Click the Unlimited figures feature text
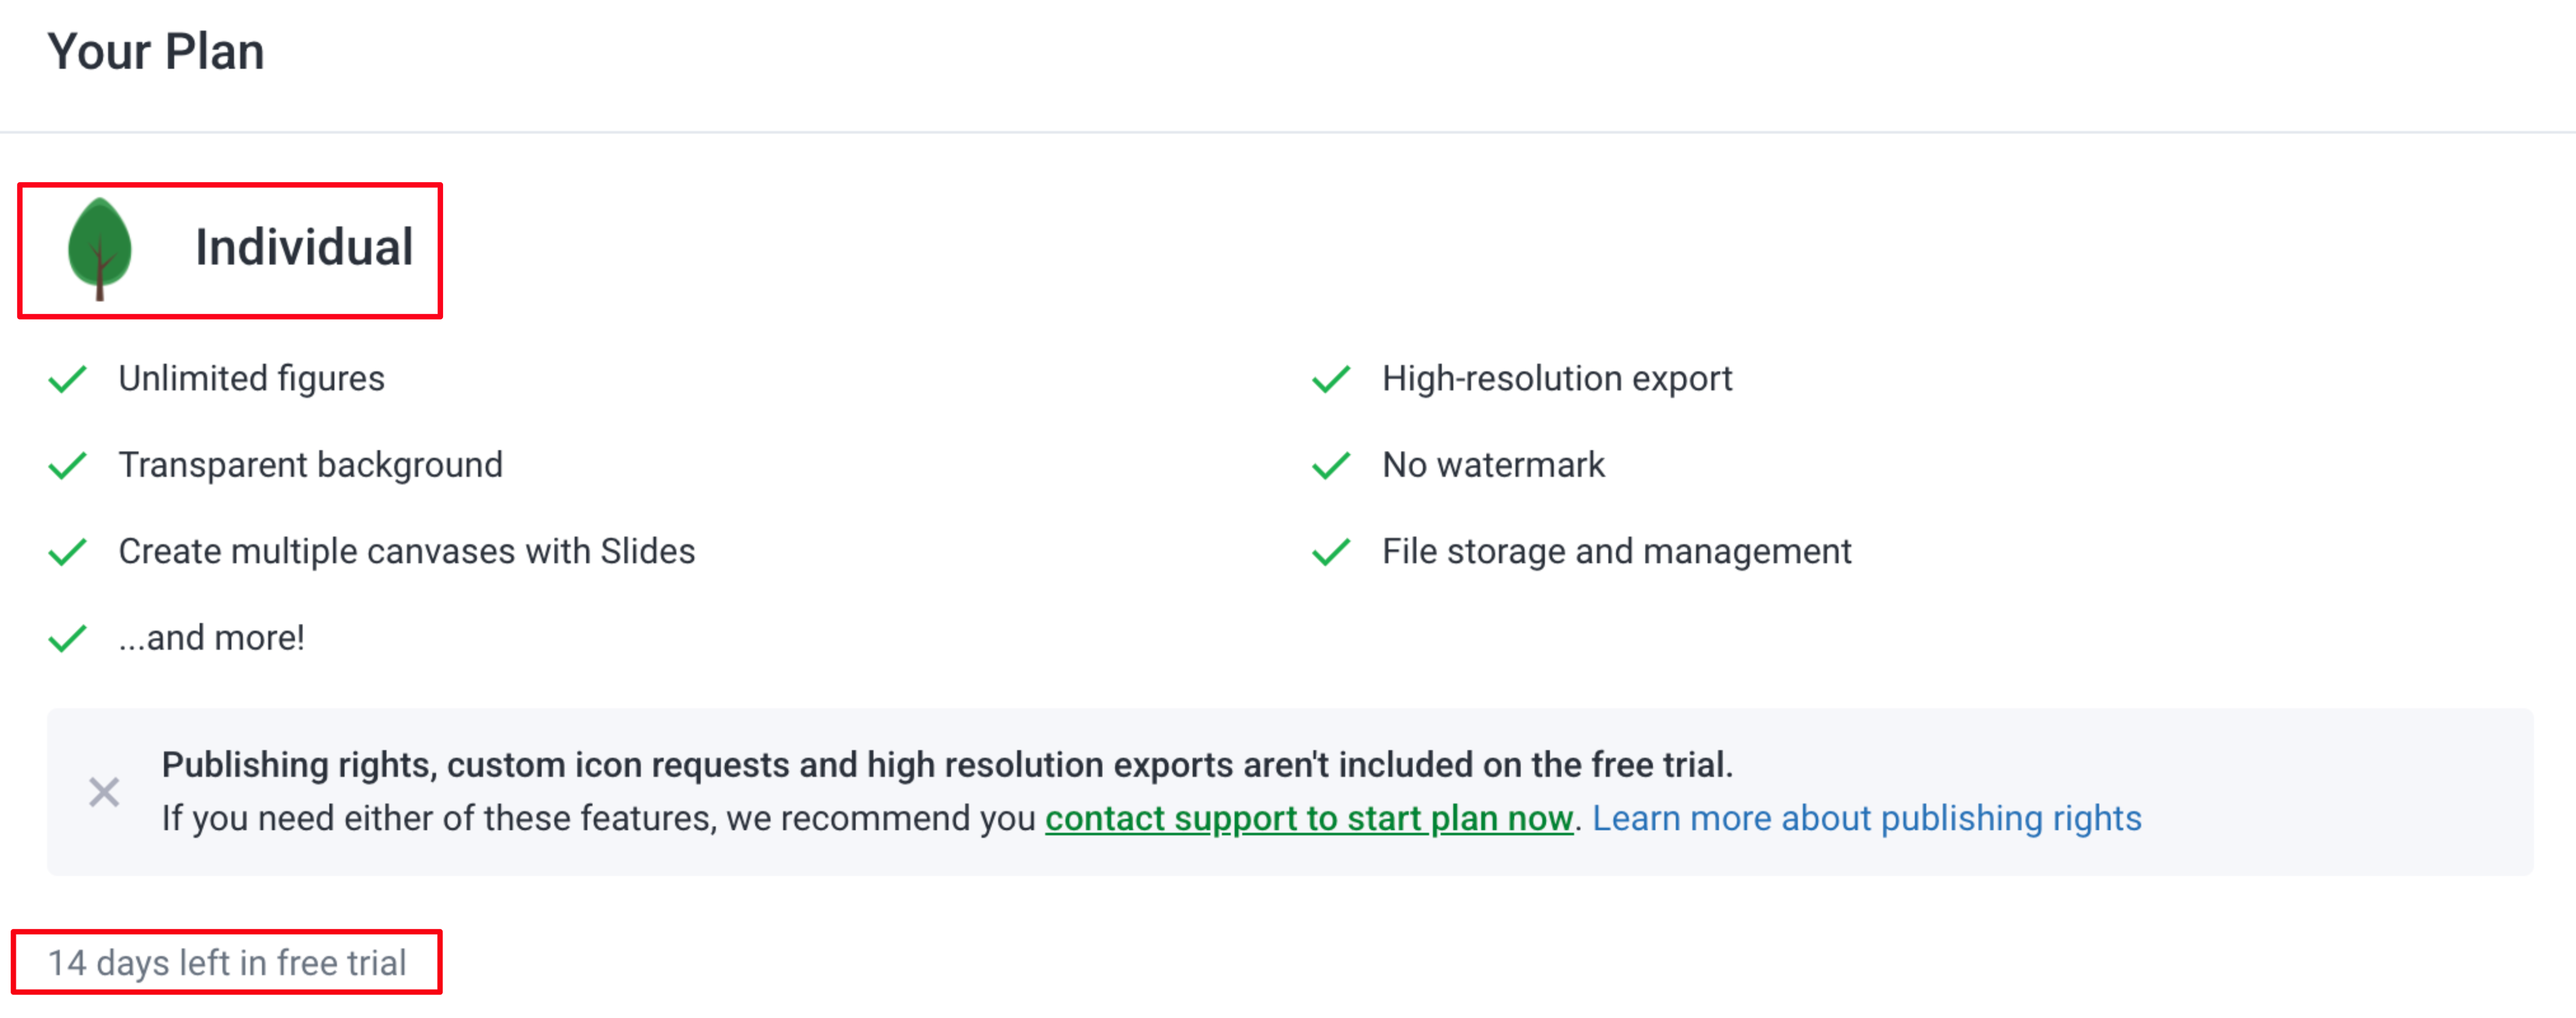 click(x=251, y=379)
